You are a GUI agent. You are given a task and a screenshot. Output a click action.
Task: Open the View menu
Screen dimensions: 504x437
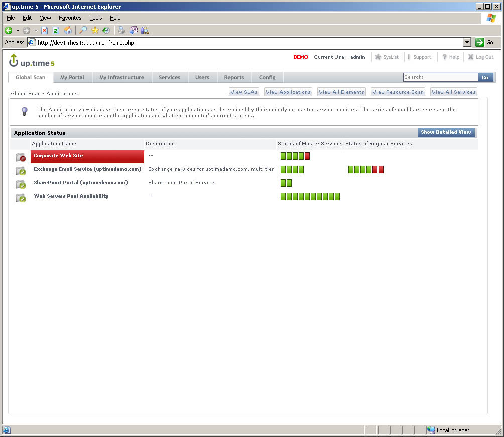click(45, 18)
